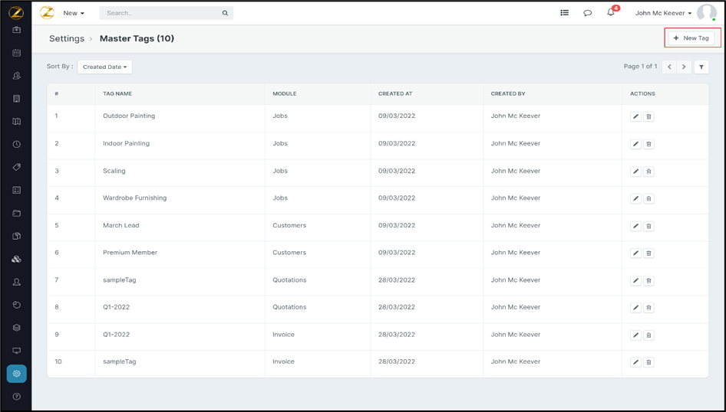Image resolution: width=726 pixels, height=412 pixels.
Task: Edit the Outdoor Painting tag
Action: (635, 117)
